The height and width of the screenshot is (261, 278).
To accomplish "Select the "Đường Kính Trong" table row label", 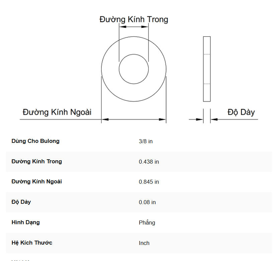I will coord(37,162).
